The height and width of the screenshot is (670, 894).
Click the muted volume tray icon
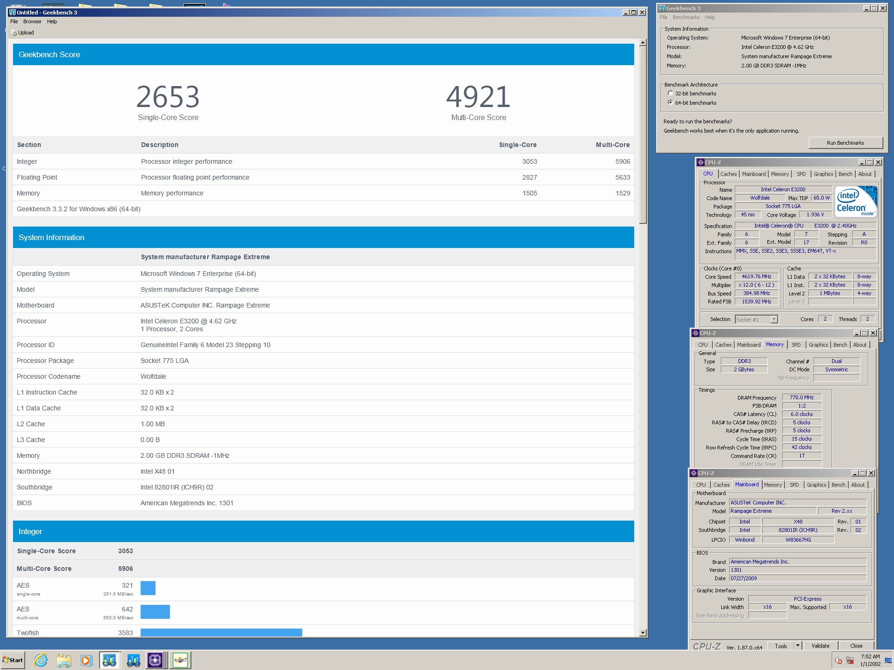[839, 660]
